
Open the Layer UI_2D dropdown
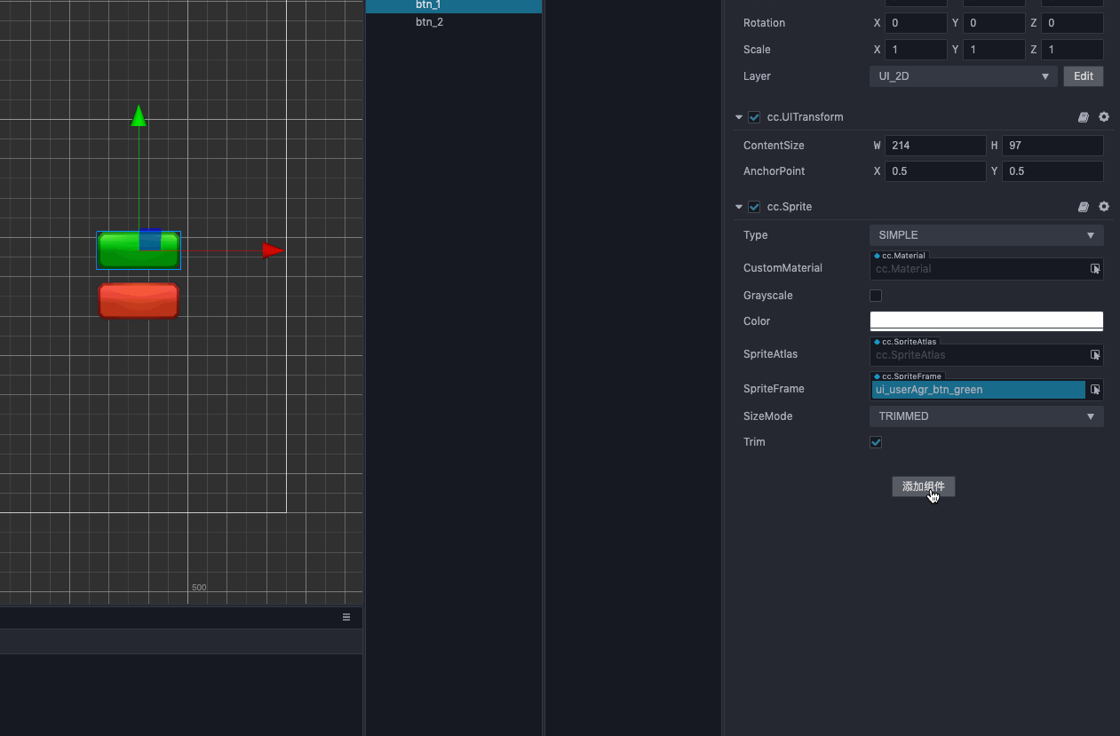(x=963, y=76)
